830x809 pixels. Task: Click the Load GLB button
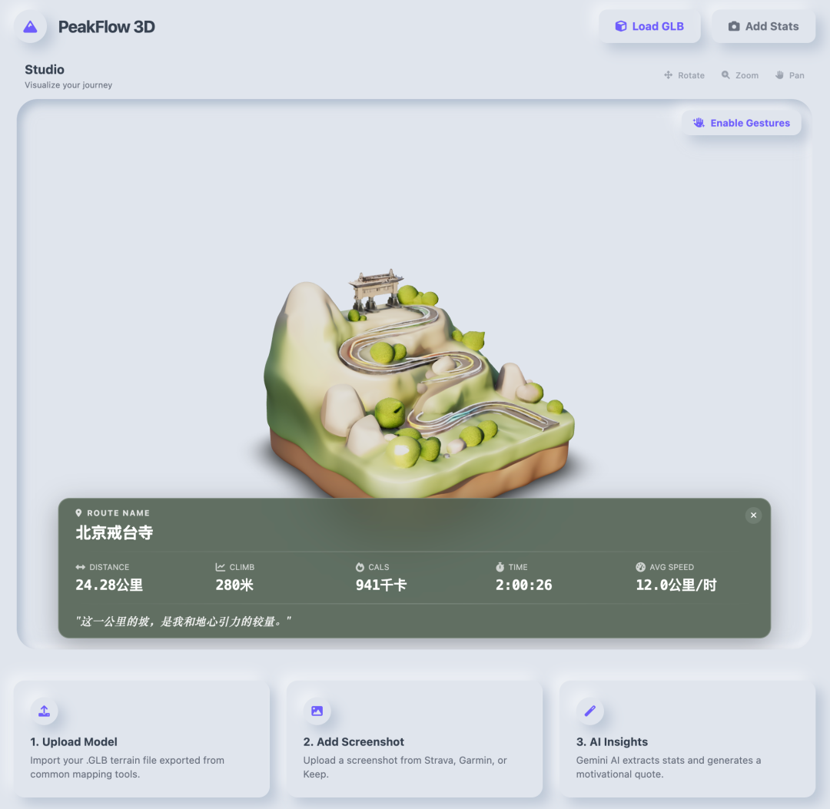(649, 26)
